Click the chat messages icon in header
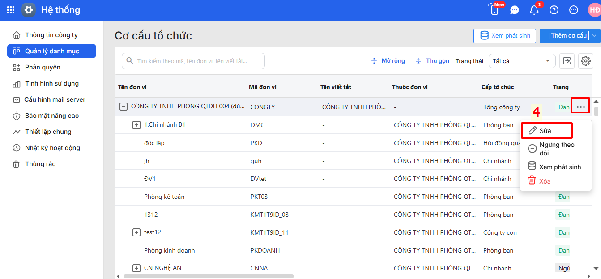This screenshot has height=279, width=601. pos(515,10)
